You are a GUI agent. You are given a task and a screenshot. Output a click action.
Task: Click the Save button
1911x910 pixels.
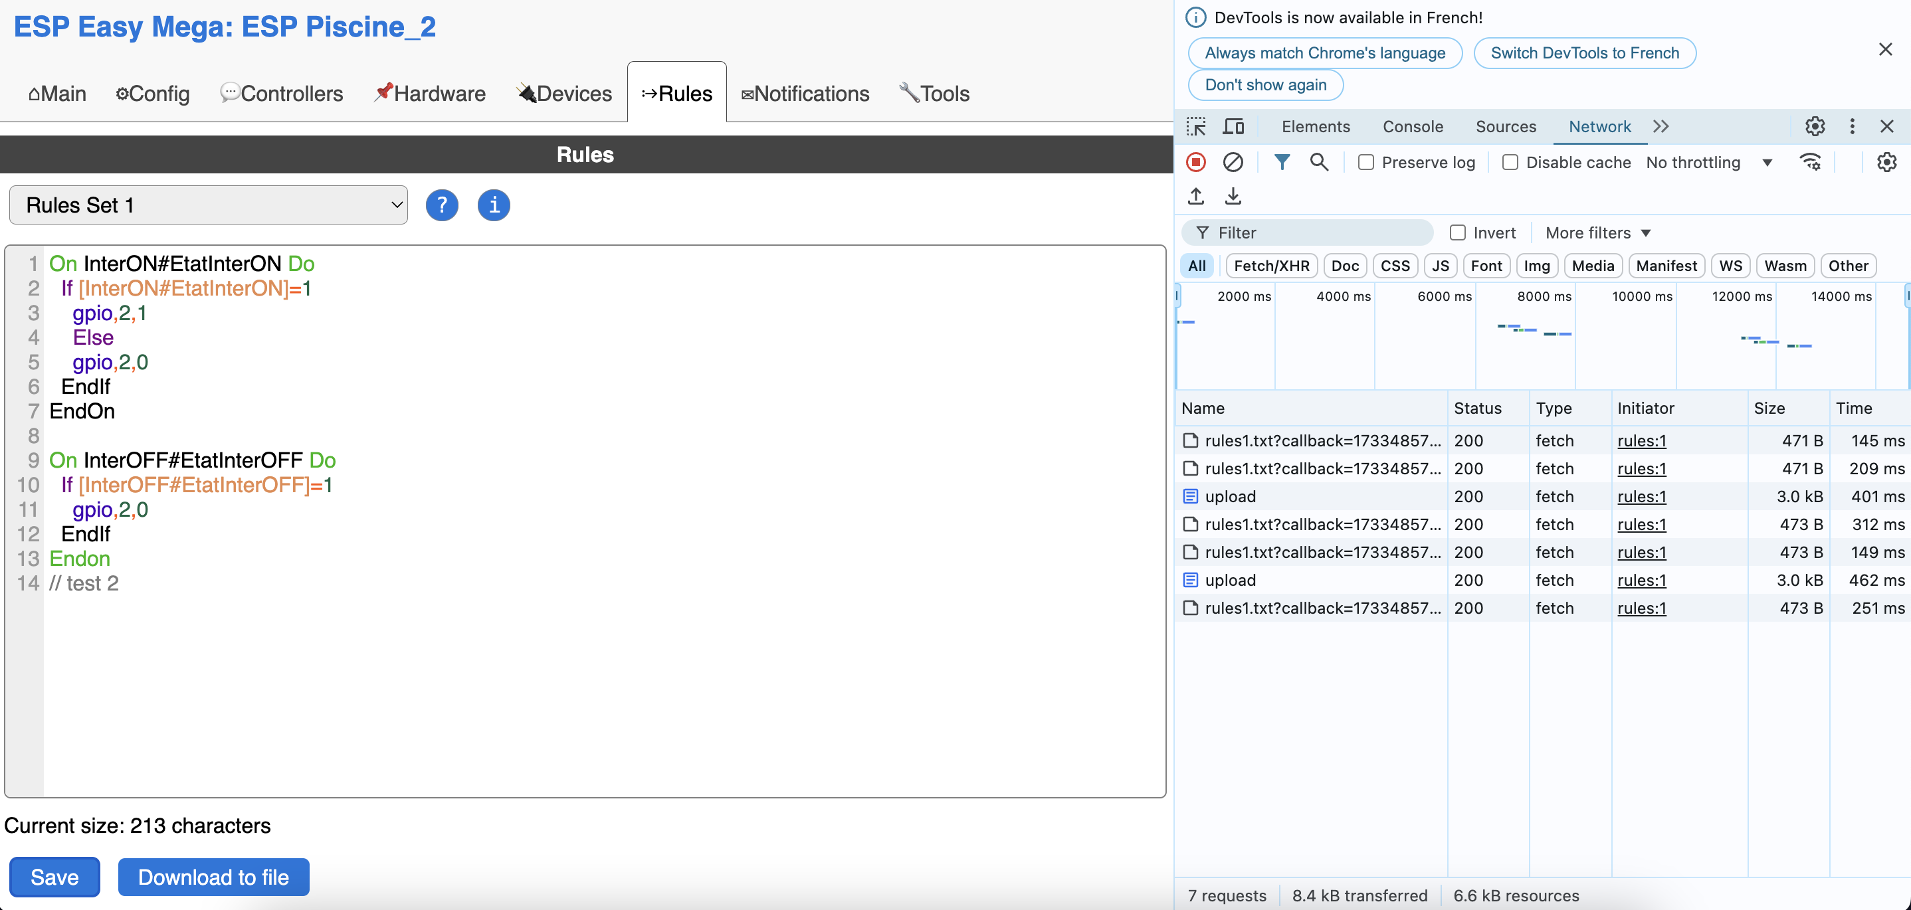tap(54, 877)
